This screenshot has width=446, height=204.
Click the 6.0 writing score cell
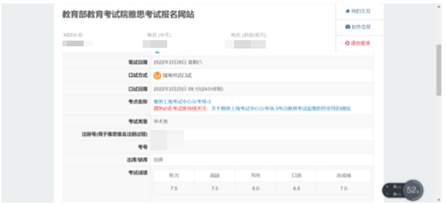click(256, 188)
